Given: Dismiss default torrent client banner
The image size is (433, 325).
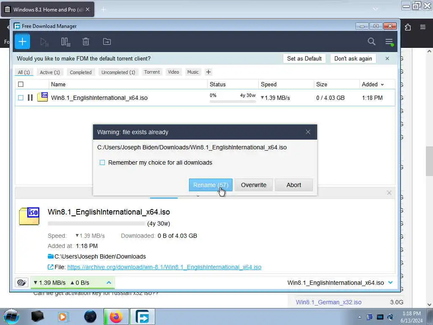Looking at the screenshot, I should (387, 58).
